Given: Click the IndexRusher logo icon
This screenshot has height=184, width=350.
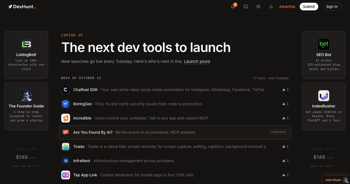Looking at the screenshot, I should pyautogui.click(x=324, y=96).
